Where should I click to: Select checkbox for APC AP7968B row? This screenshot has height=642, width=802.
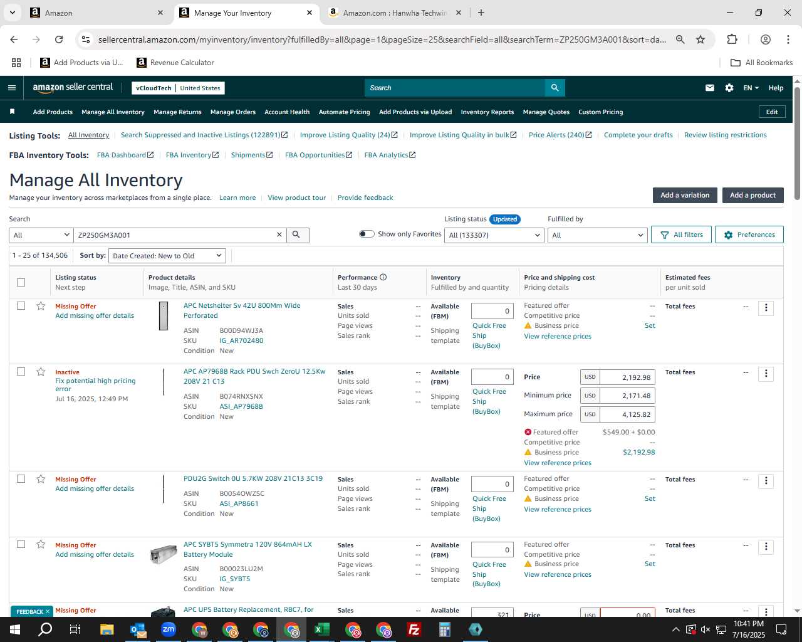(x=21, y=371)
